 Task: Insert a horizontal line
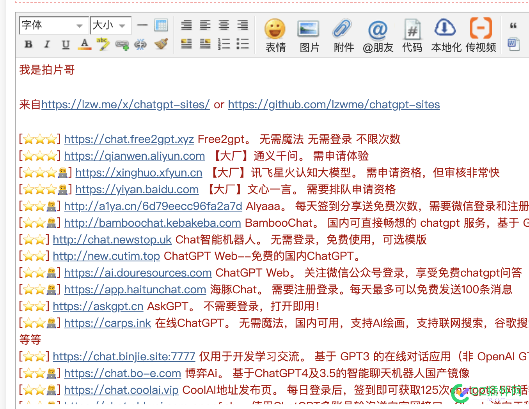[x=142, y=25]
